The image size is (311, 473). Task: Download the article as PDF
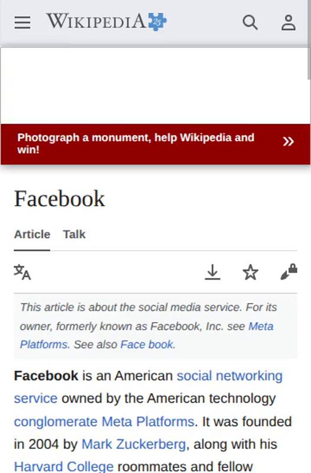click(212, 272)
